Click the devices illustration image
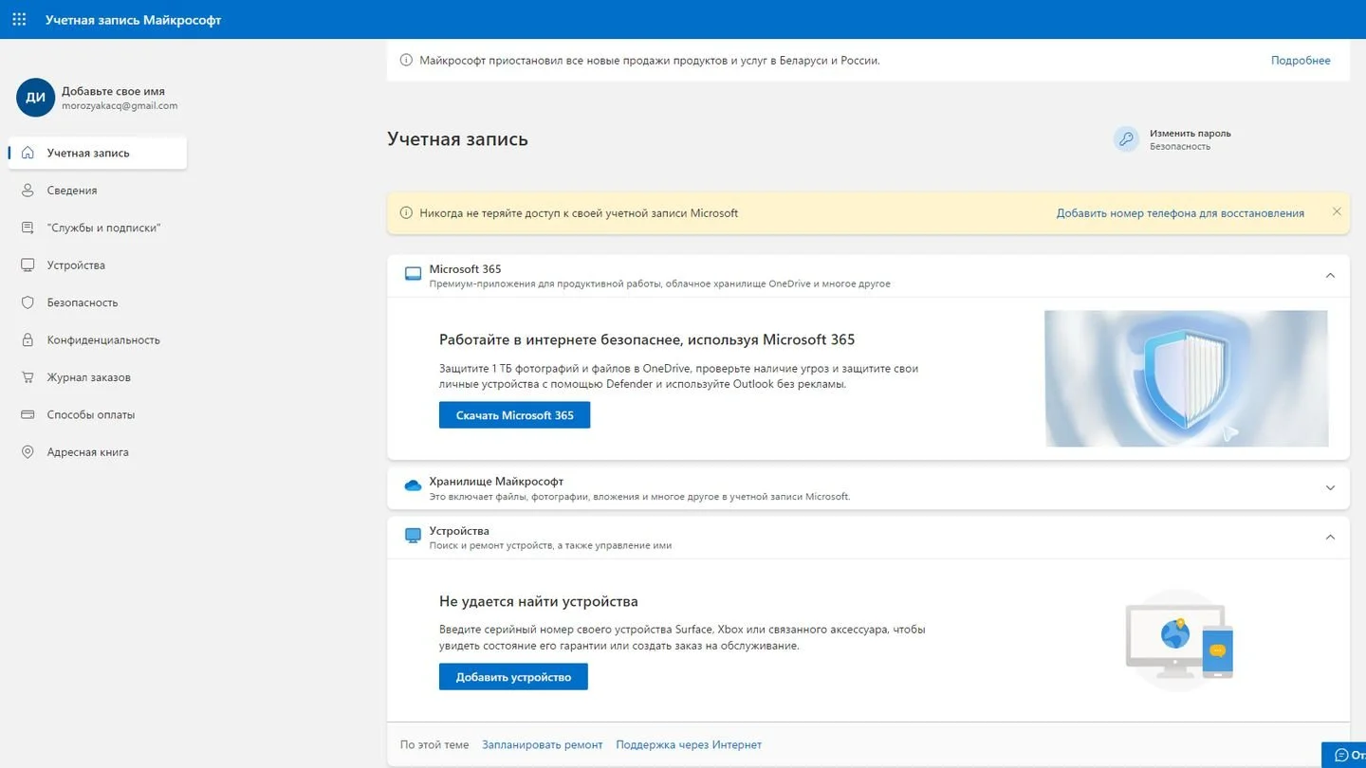This screenshot has width=1366, height=768. tap(1179, 641)
